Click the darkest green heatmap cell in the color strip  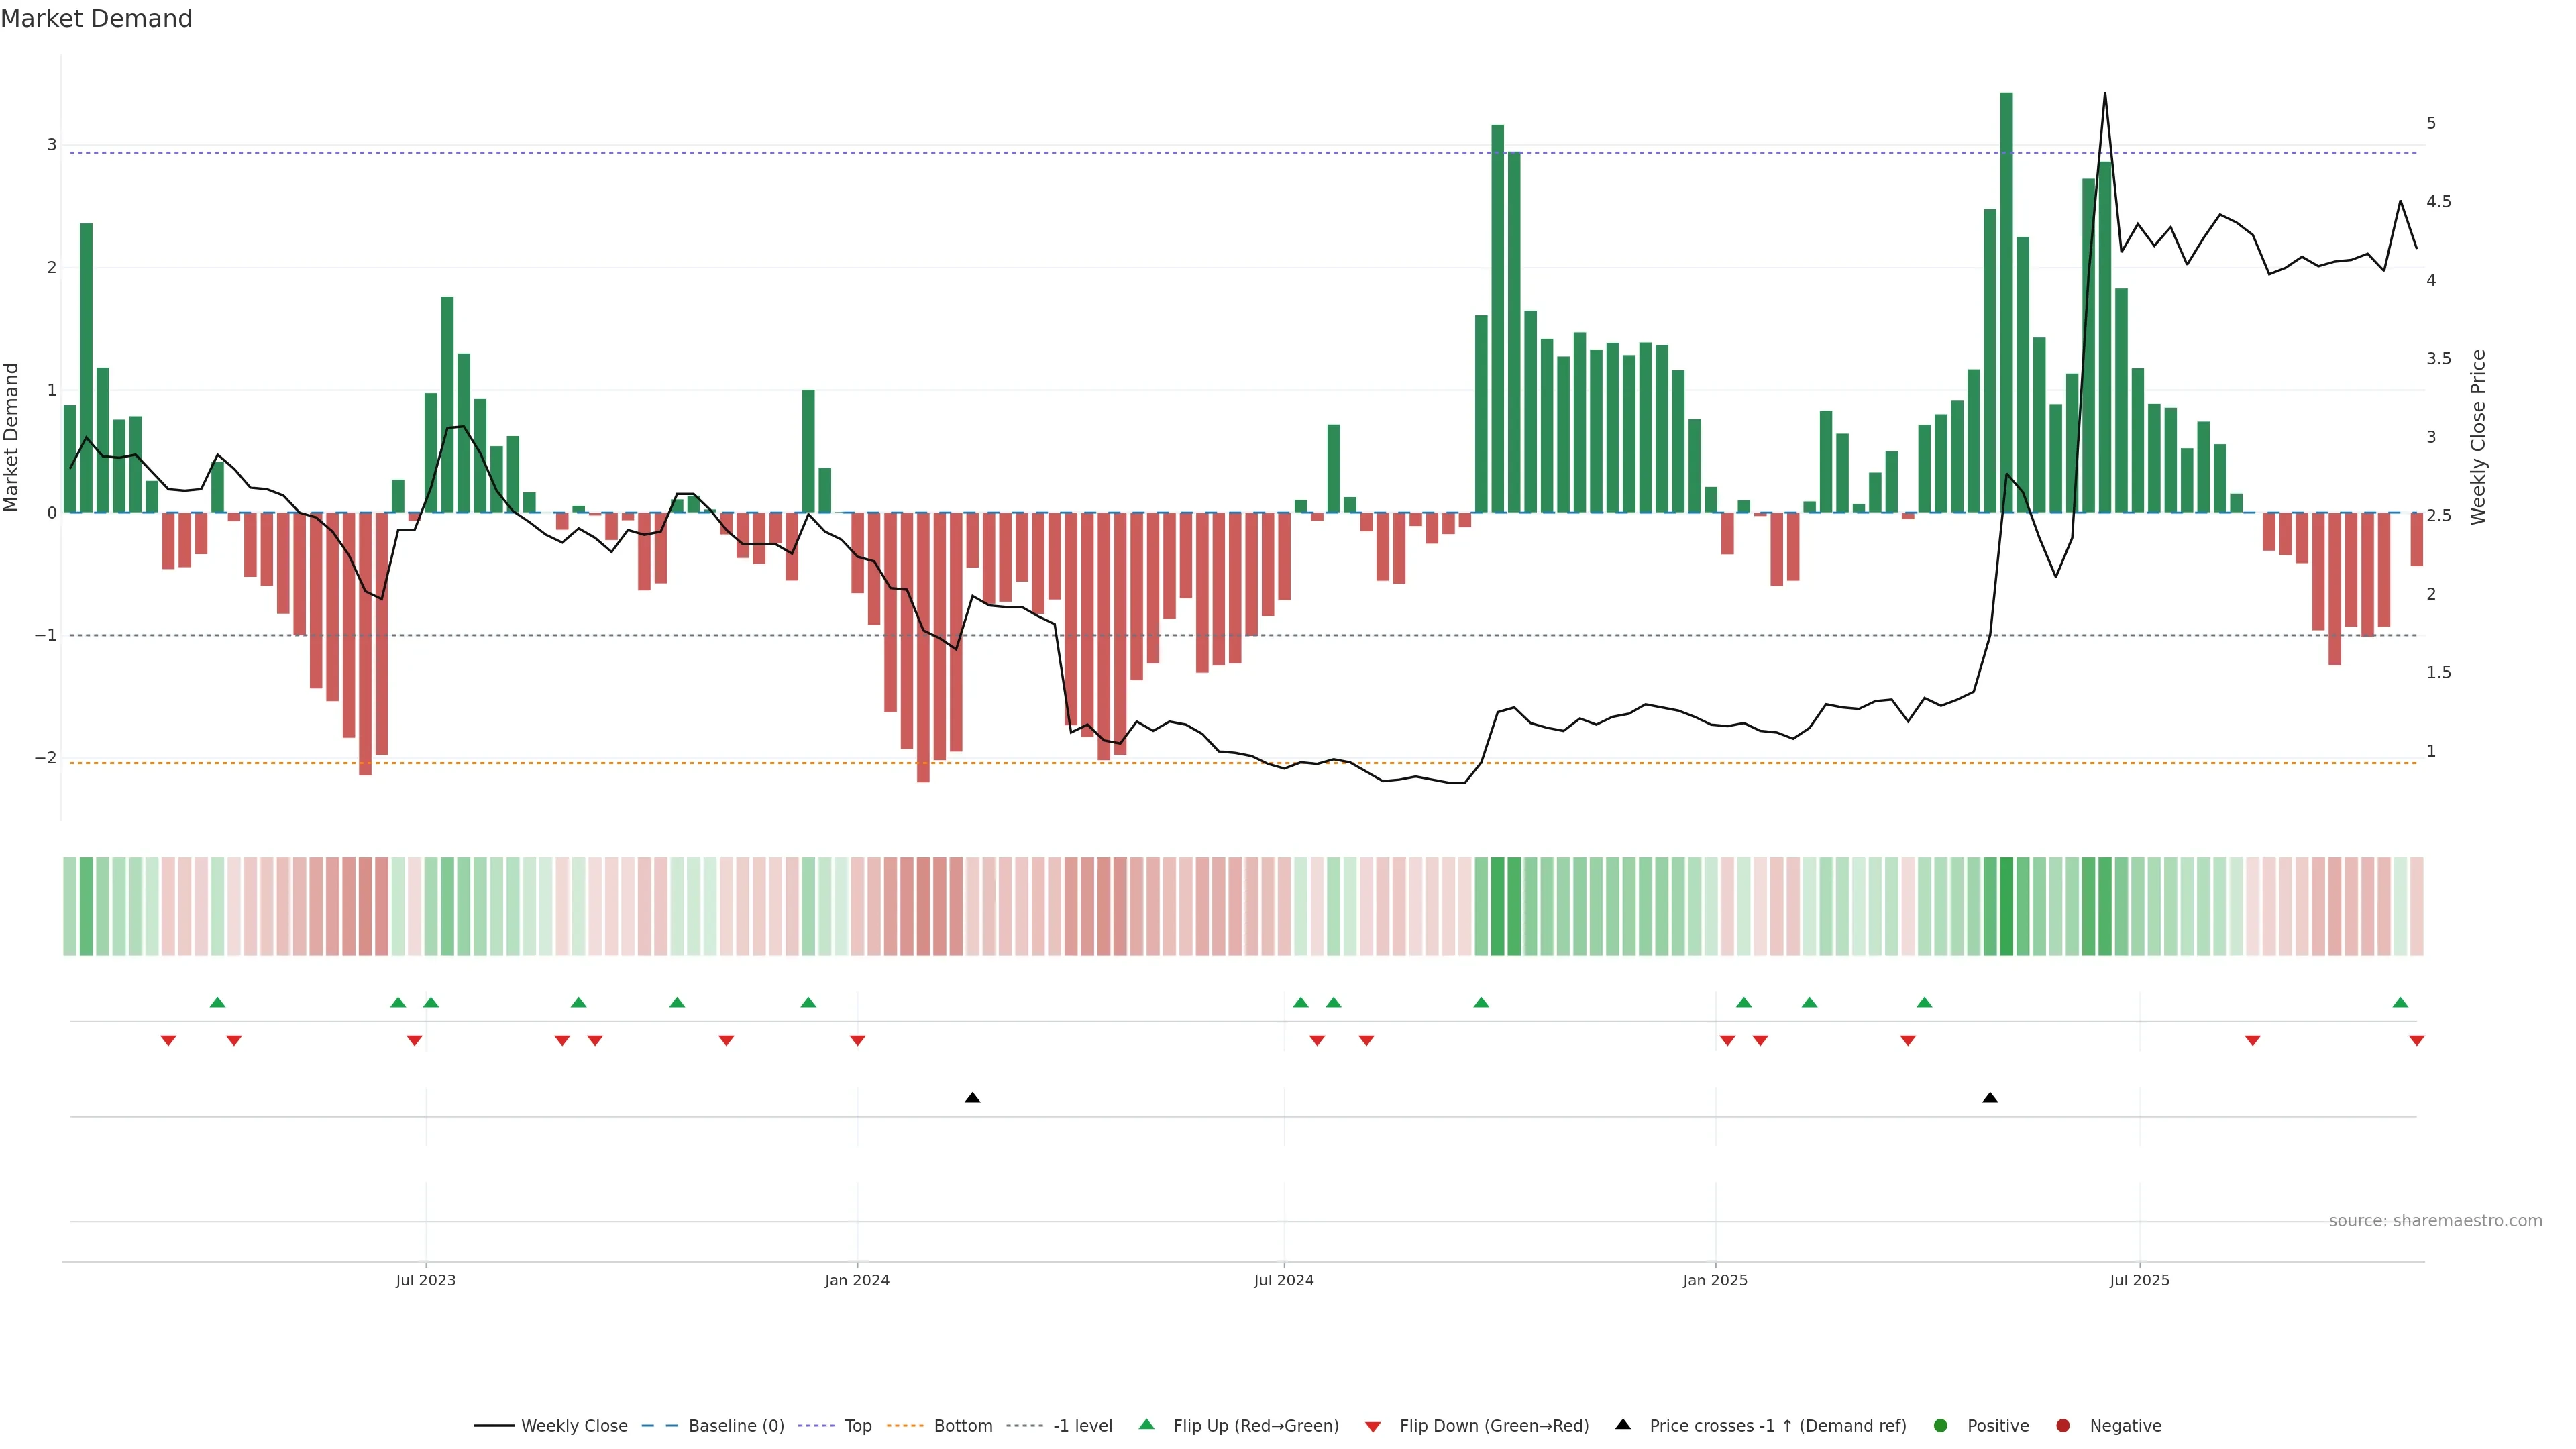pos(2006,906)
